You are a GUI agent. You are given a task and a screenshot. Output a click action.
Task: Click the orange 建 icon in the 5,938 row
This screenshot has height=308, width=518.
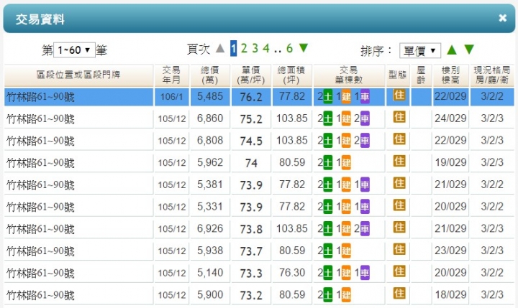(346, 251)
